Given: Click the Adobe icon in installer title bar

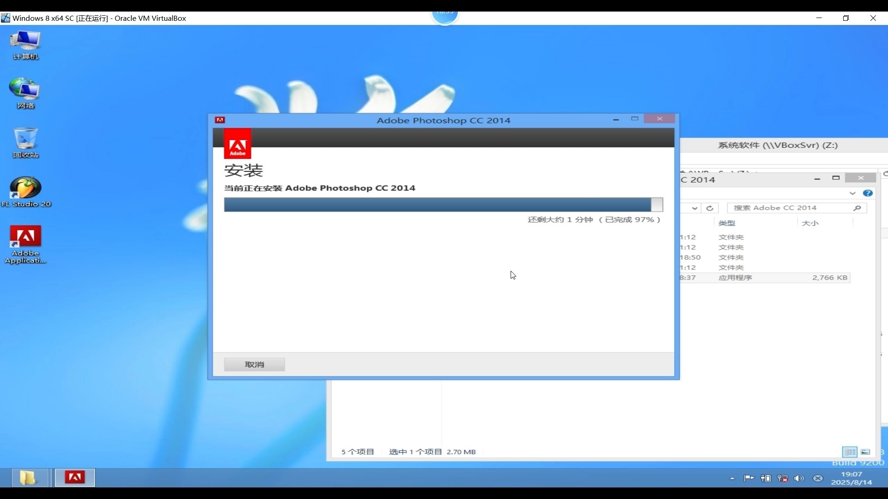Looking at the screenshot, I should click(220, 120).
